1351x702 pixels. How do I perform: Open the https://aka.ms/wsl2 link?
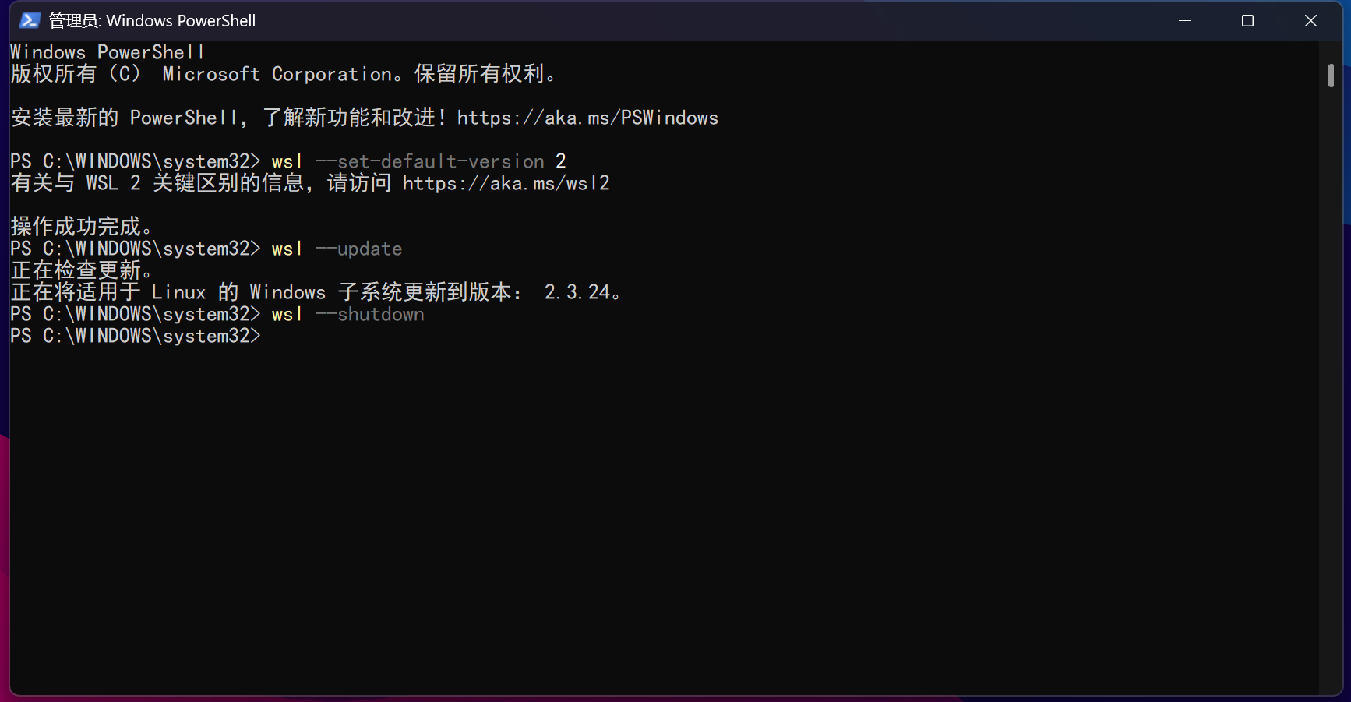[506, 183]
